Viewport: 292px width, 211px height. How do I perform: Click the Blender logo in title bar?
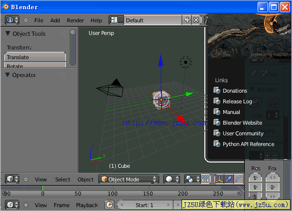(5, 7)
